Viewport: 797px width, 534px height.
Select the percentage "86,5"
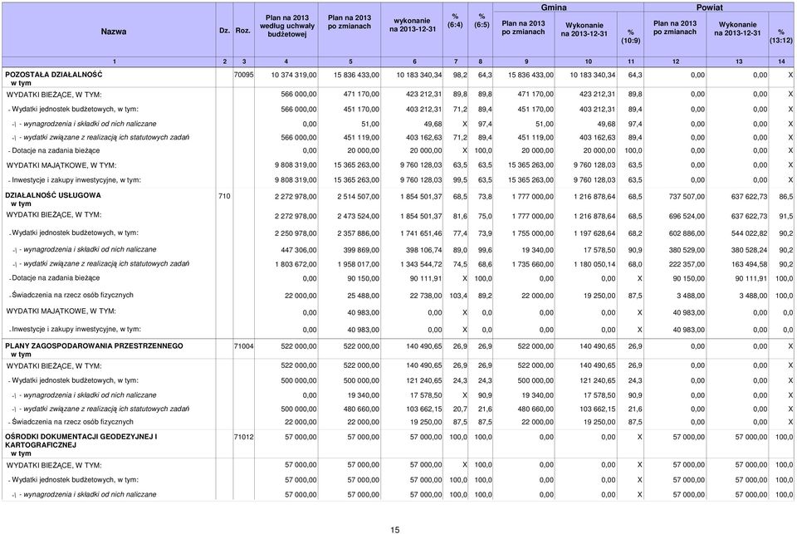pyautogui.click(x=786, y=197)
